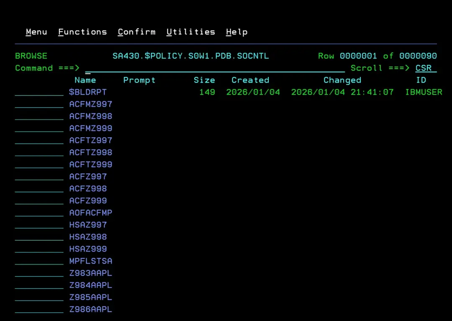Click the BROWSE panel title
This screenshot has height=321, width=452.
click(31, 56)
